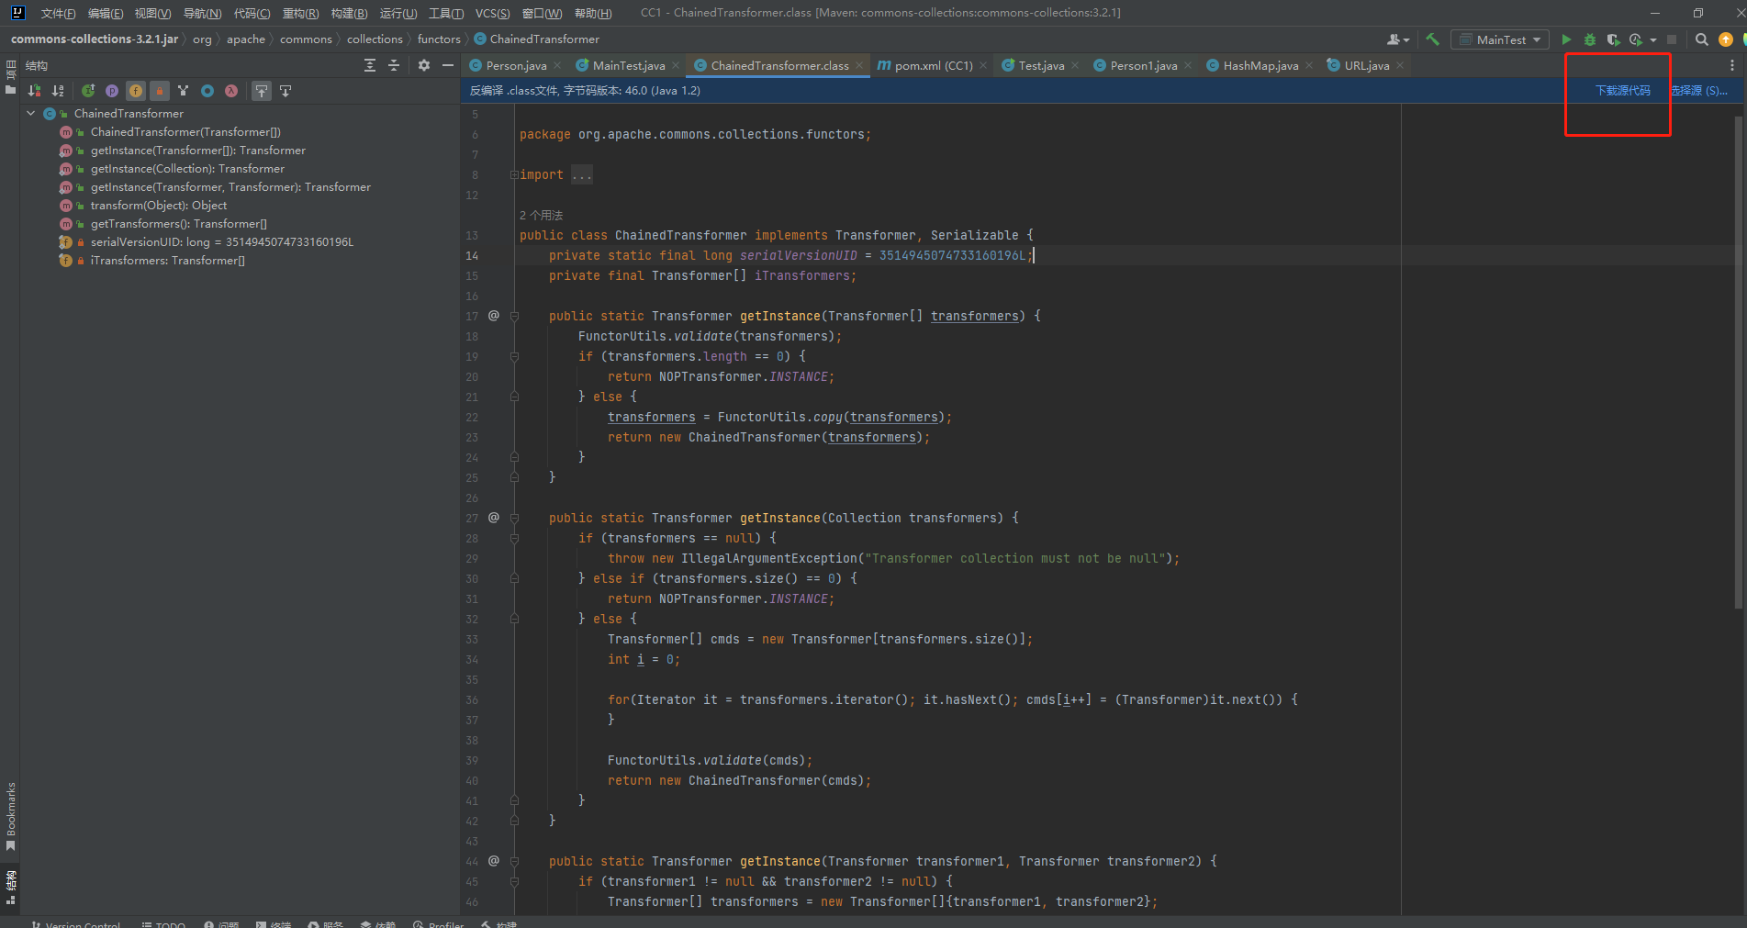This screenshot has height=928, width=1747.
Task: Open the 文件(F) menu
Action: [58, 13]
